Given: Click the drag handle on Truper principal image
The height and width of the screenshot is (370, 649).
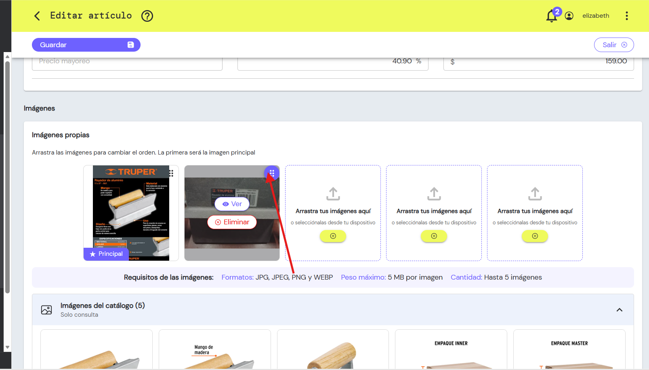Looking at the screenshot, I should click(x=171, y=173).
